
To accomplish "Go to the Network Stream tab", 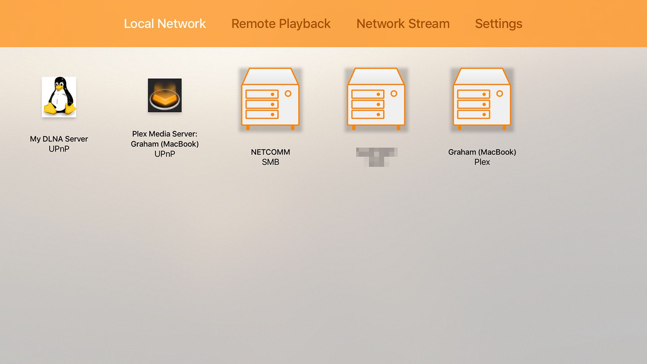I will pyautogui.click(x=403, y=24).
